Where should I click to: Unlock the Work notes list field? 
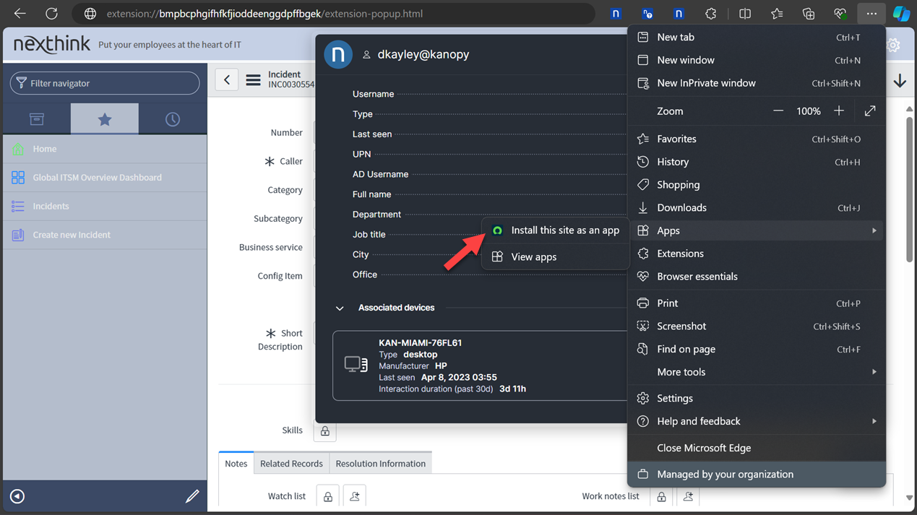click(x=661, y=496)
